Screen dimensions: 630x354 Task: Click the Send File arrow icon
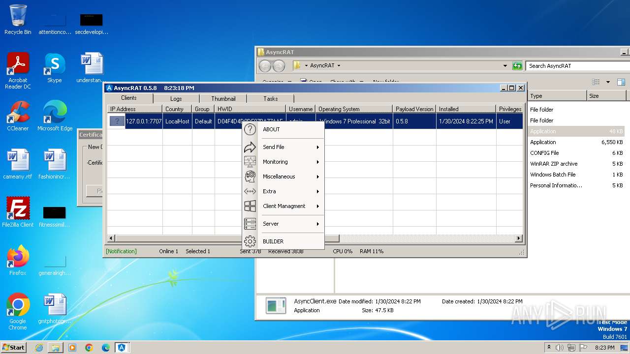[x=250, y=147]
